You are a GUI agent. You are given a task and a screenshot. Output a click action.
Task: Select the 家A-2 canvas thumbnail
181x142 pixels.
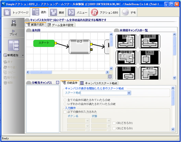click(x=150, y=58)
